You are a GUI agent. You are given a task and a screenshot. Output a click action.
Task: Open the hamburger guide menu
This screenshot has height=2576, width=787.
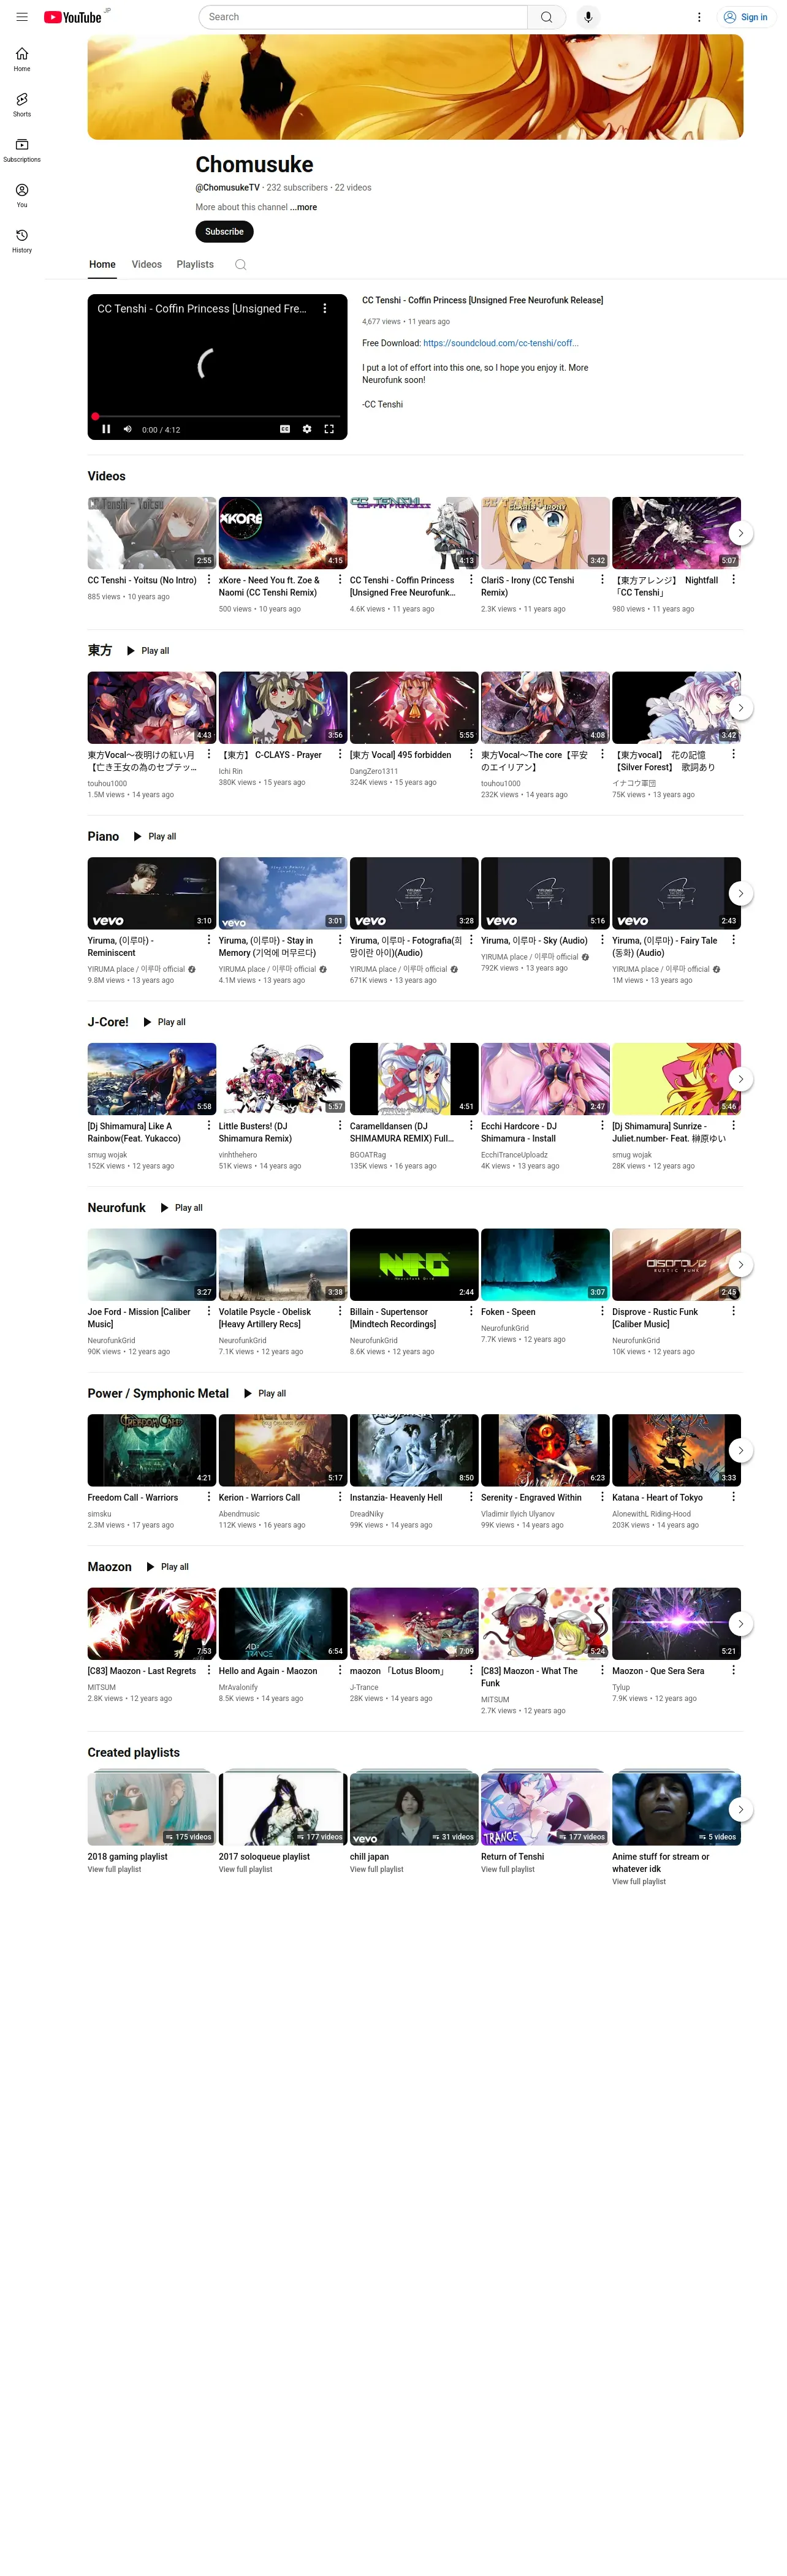click(x=22, y=17)
